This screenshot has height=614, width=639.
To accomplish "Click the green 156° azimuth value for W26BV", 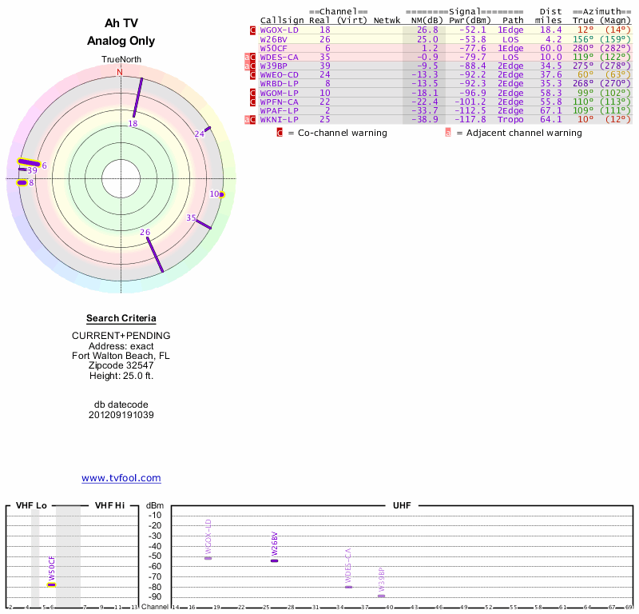I will coord(582,38).
